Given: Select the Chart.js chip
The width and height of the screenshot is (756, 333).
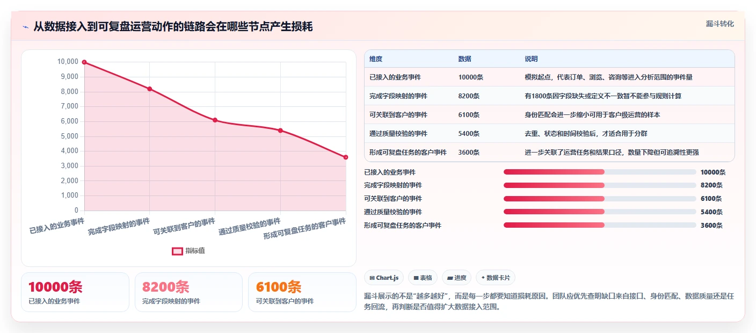Looking at the screenshot, I should coord(384,278).
